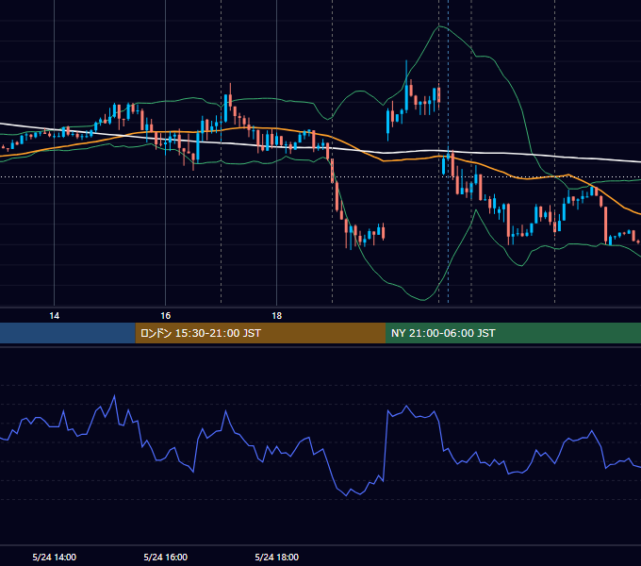This screenshot has height=566, width=641.
Task: Select the NY 21:00-06:00 JST session bar
Action: tap(513, 333)
